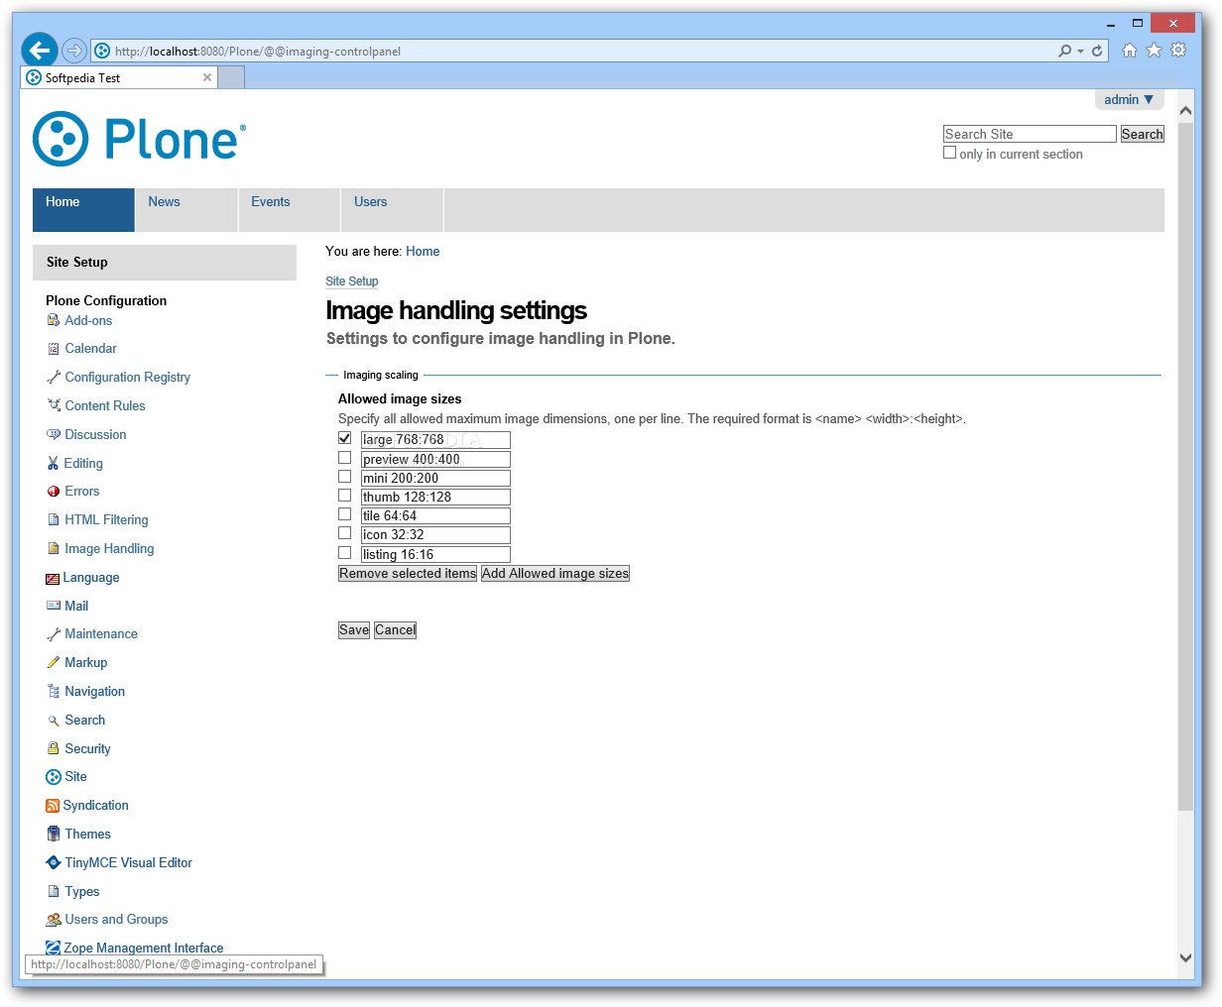Click the Zope Management Interface icon
1222x1007 pixels.
(x=53, y=949)
